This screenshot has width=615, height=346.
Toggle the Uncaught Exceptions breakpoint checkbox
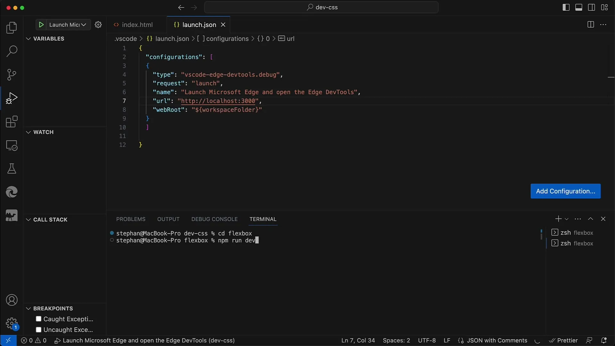[38, 330]
